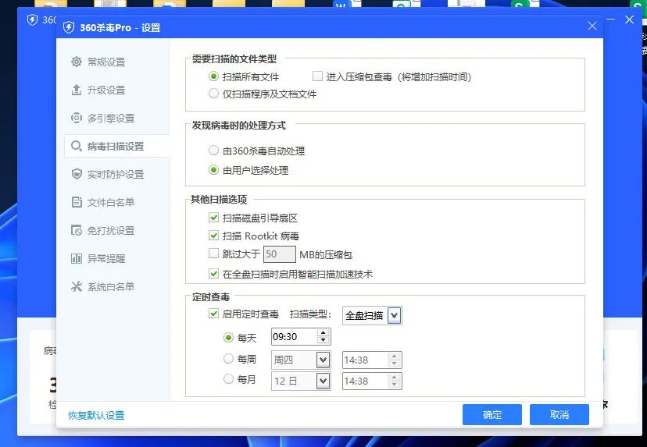Click the 50 MB size input field
This screenshot has width=647, height=447.
(279, 254)
